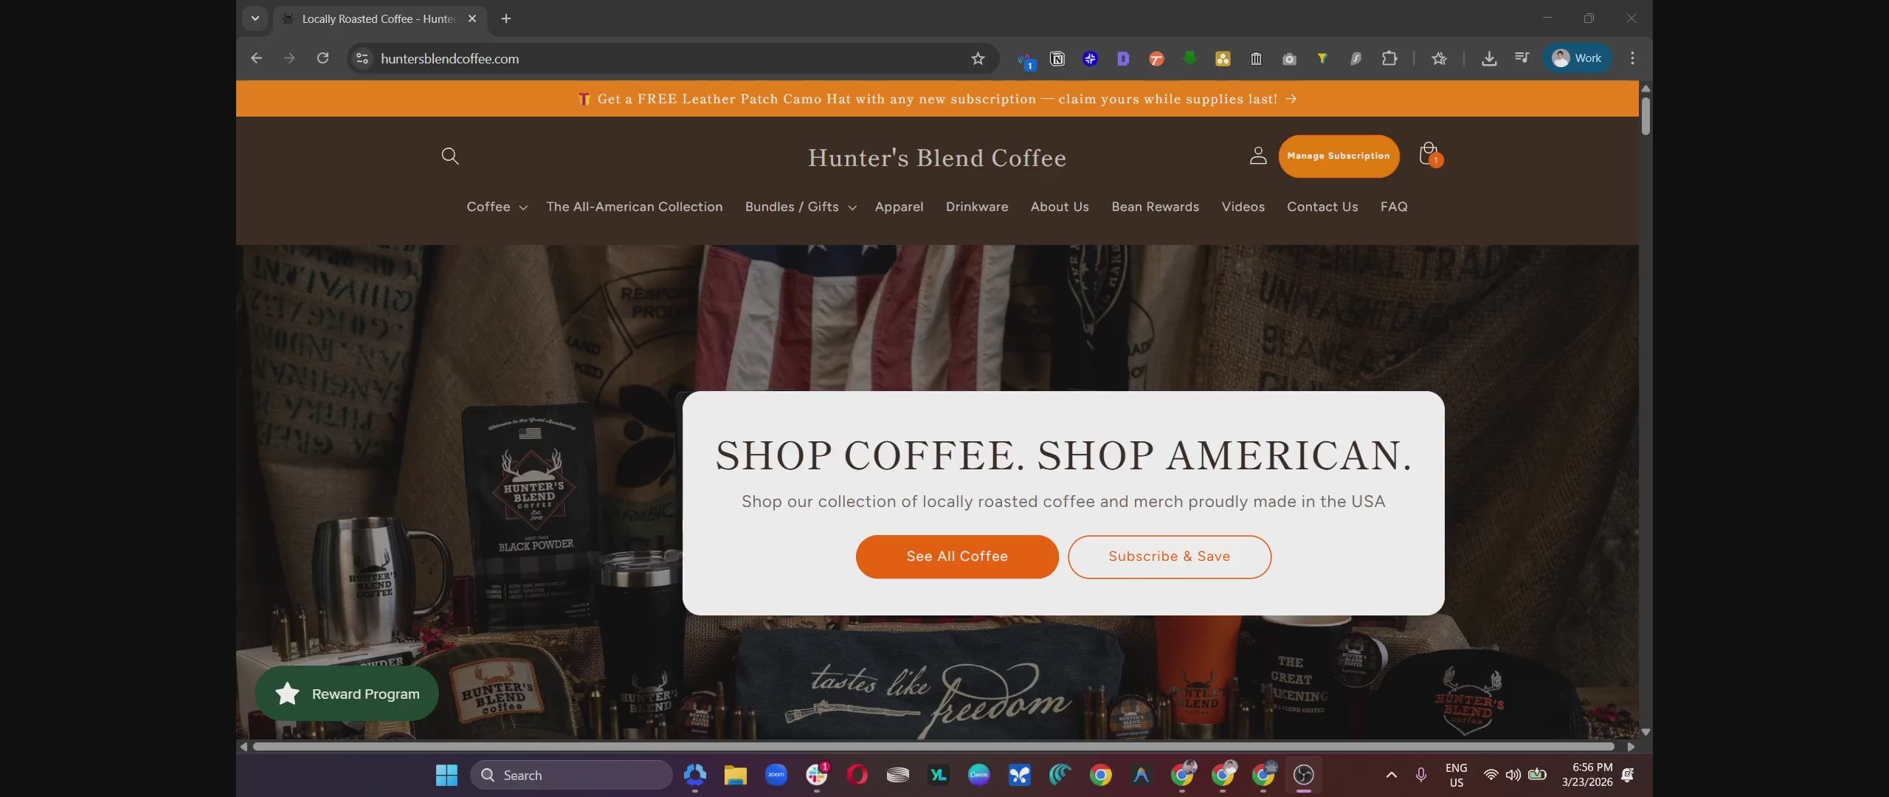Open the volume control in system tray
This screenshot has width=1889, height=797.
click(1513, 775)
